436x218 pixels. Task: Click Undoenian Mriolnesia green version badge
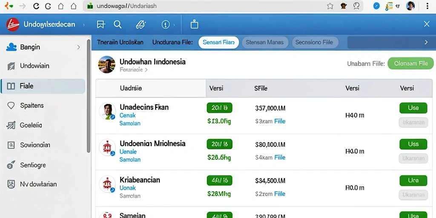click(x=220, y=144)
